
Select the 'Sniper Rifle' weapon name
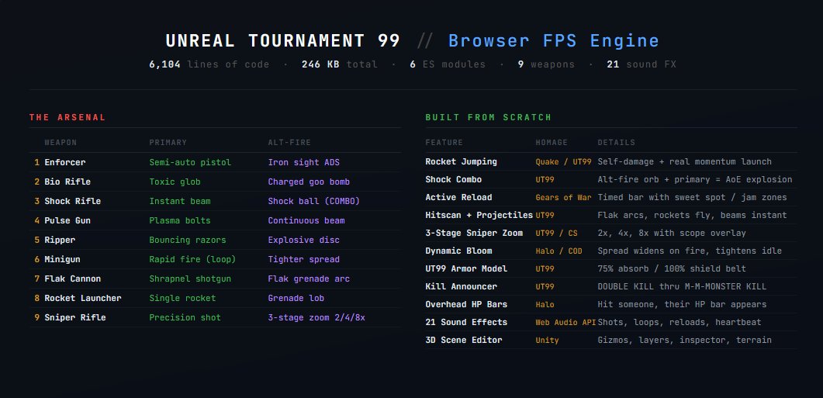(x=75, y=317)
